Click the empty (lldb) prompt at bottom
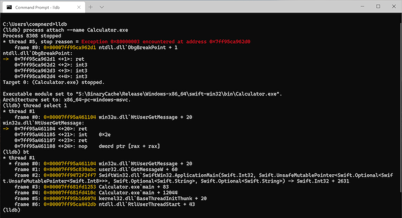 pos(11,210)
